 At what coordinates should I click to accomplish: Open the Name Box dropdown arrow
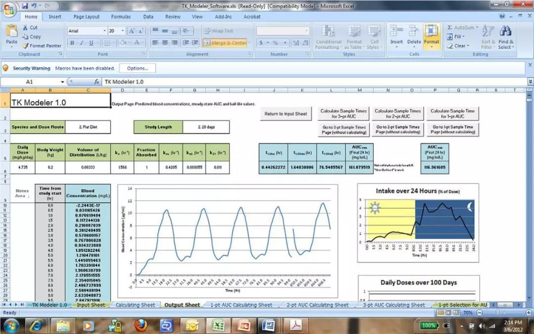pyautogui.click(x=62, y=82)
